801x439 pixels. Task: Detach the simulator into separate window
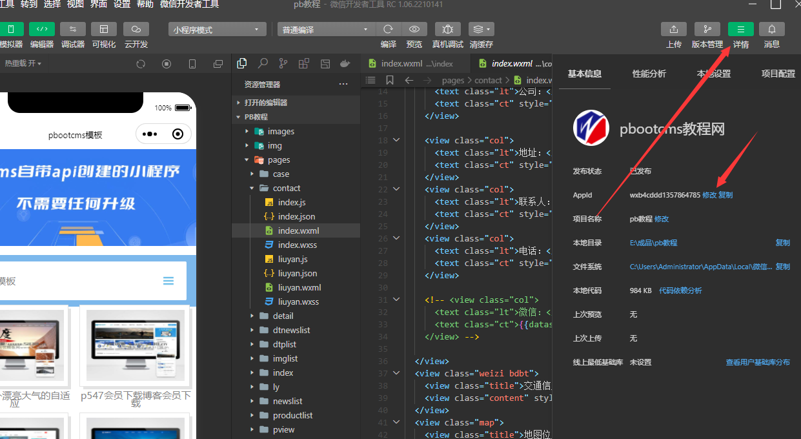(x=218, y=64)
